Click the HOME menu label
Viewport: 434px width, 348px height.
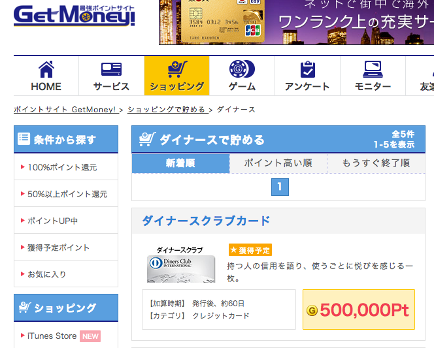46,87
